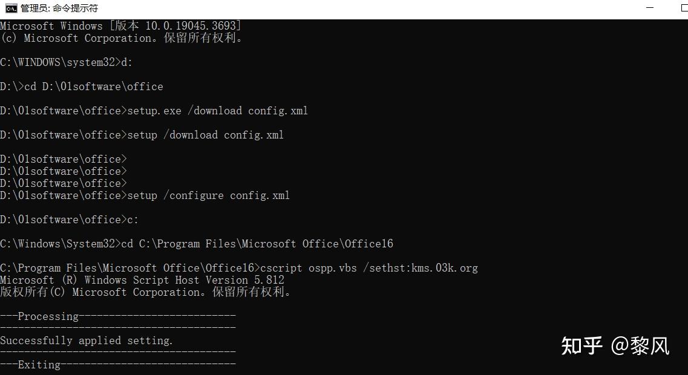Click the "(c) Microsoft Corporation" copyright line
Image resolution: width=688 pixels, height=375 pixels.
[121, 38]
